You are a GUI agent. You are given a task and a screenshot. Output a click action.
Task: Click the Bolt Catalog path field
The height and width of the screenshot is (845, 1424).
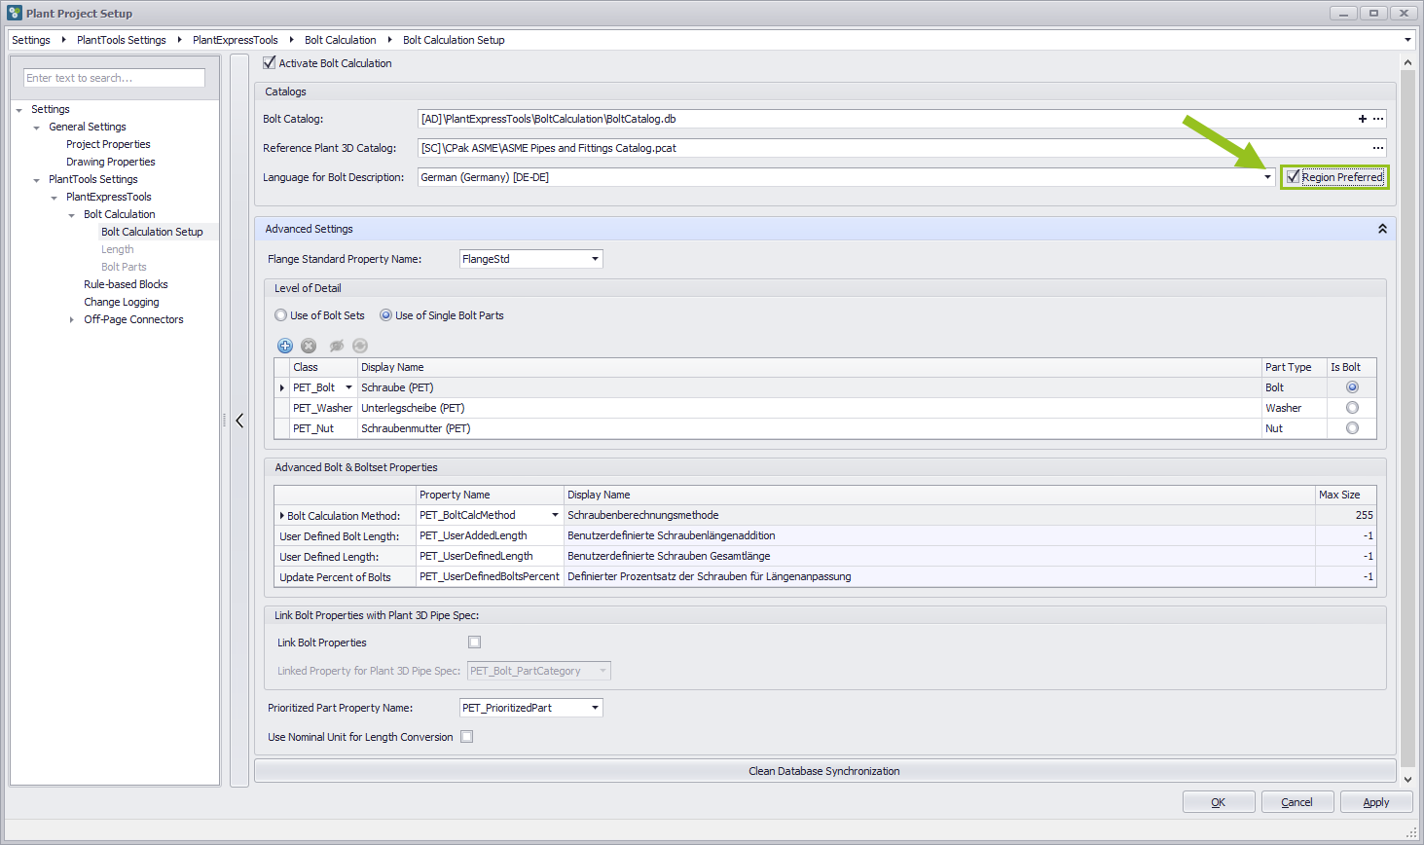click(886, 119)
